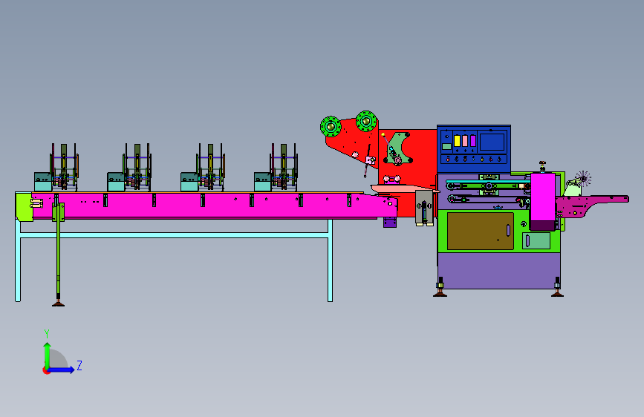644x417 pixels.
Task: Pick the fourth feeder station nearest red housing
Action: click(x=276, y=168)
